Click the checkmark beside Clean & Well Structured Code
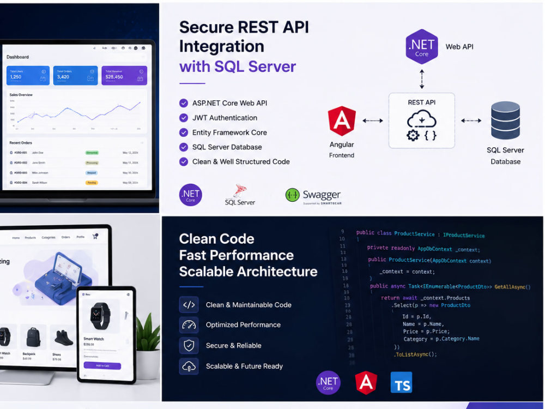This screenshot has height=409, width=545. [184, 161]
